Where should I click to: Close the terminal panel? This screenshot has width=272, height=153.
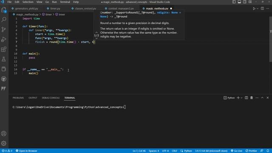[268, 98]
